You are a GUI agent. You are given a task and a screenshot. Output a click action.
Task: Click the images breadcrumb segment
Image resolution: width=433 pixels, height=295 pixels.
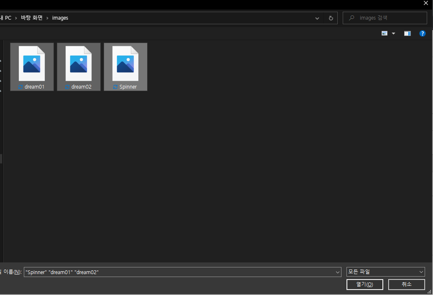[x=60, y=18]
